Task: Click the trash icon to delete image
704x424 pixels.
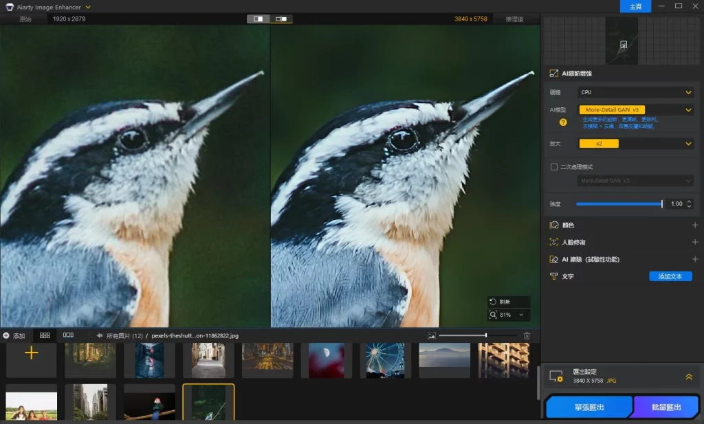Action: [527, 335]
